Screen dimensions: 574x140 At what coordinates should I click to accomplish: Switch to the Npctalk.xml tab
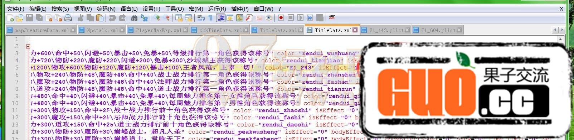click(102, 30)
